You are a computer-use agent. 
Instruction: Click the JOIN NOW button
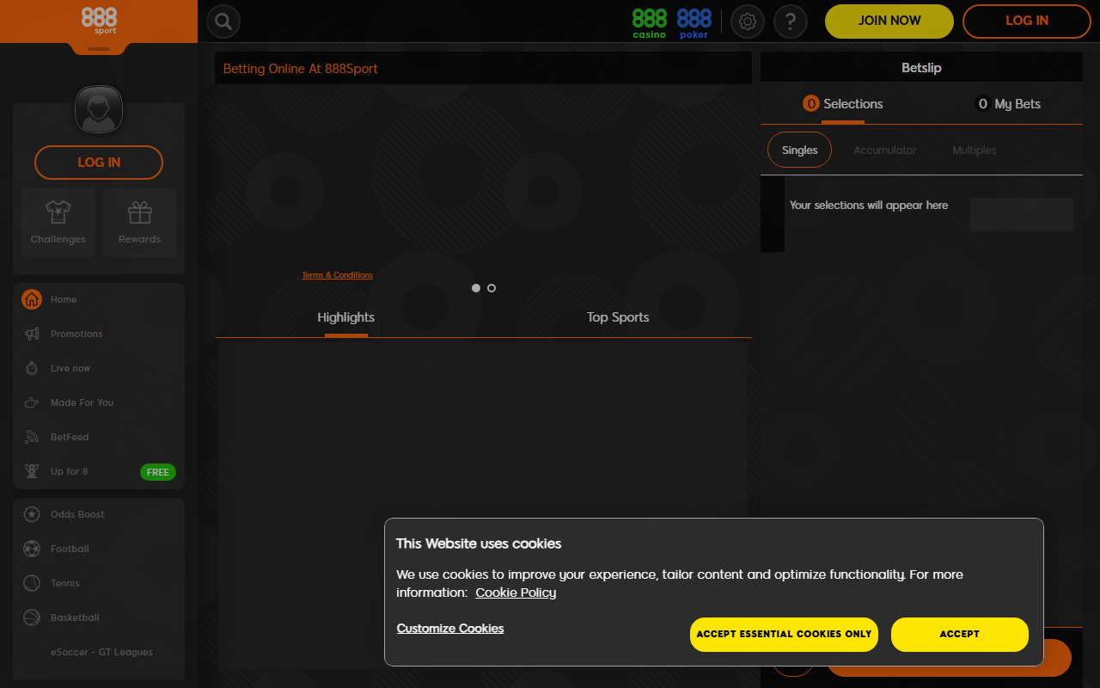coord(889,21)
